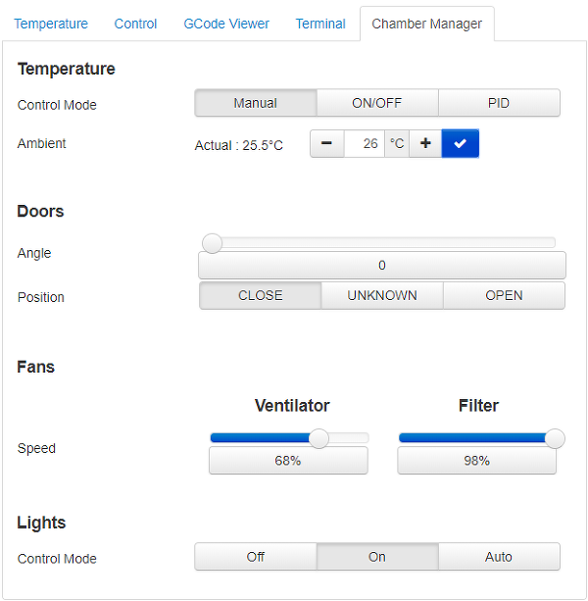Screen dimensions: 588x601
Task: Set door position to OPEN
Action: point(504,295)
